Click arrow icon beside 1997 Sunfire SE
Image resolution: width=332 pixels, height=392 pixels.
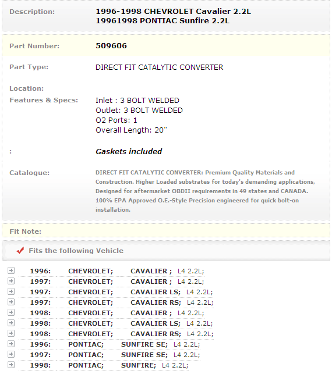coord(11,355)
